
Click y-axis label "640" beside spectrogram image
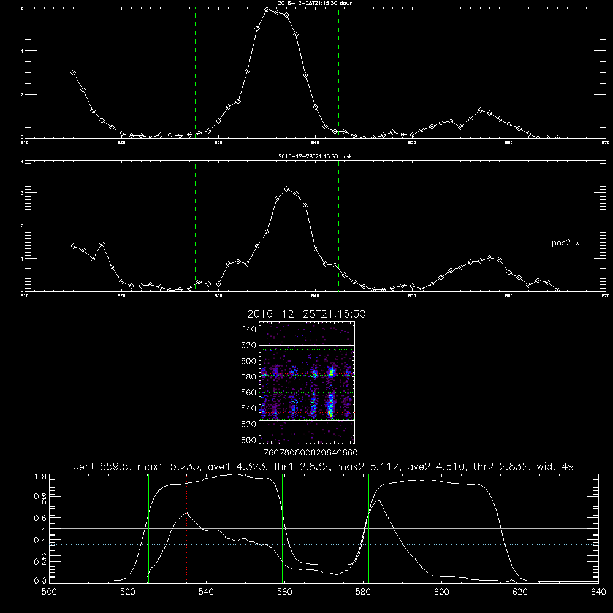(249, 330)
